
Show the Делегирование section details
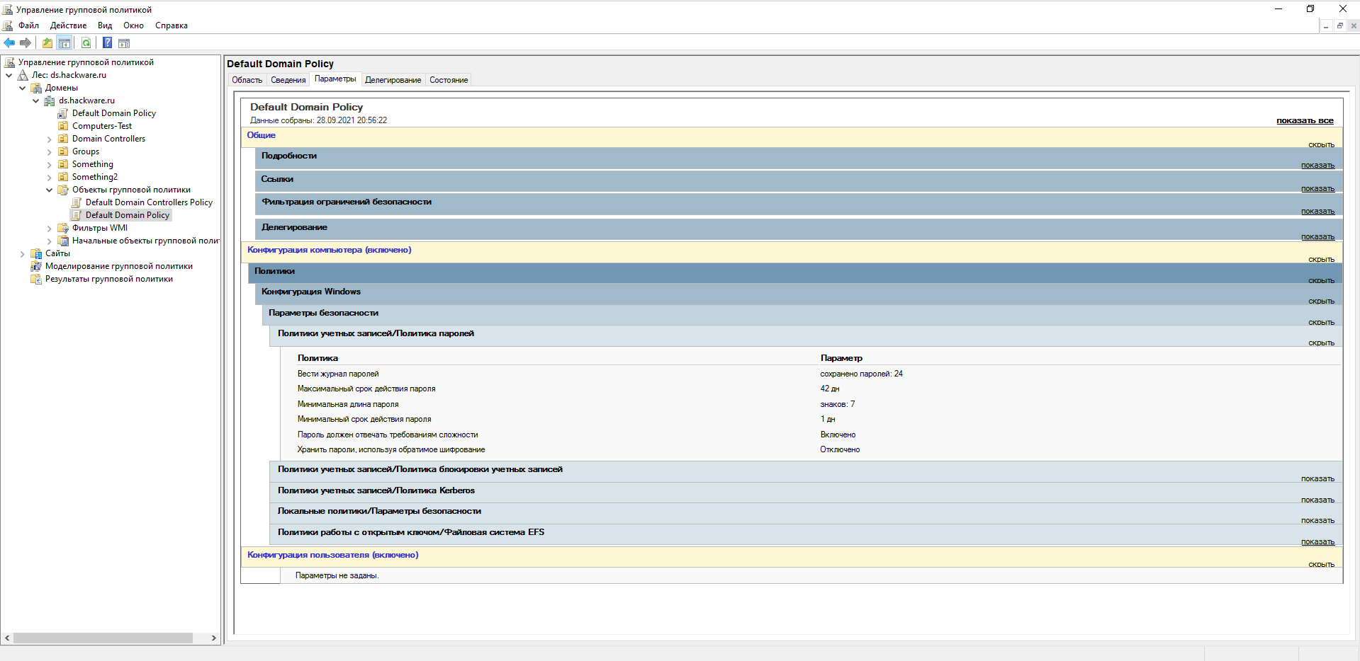tap(1317, 237)
